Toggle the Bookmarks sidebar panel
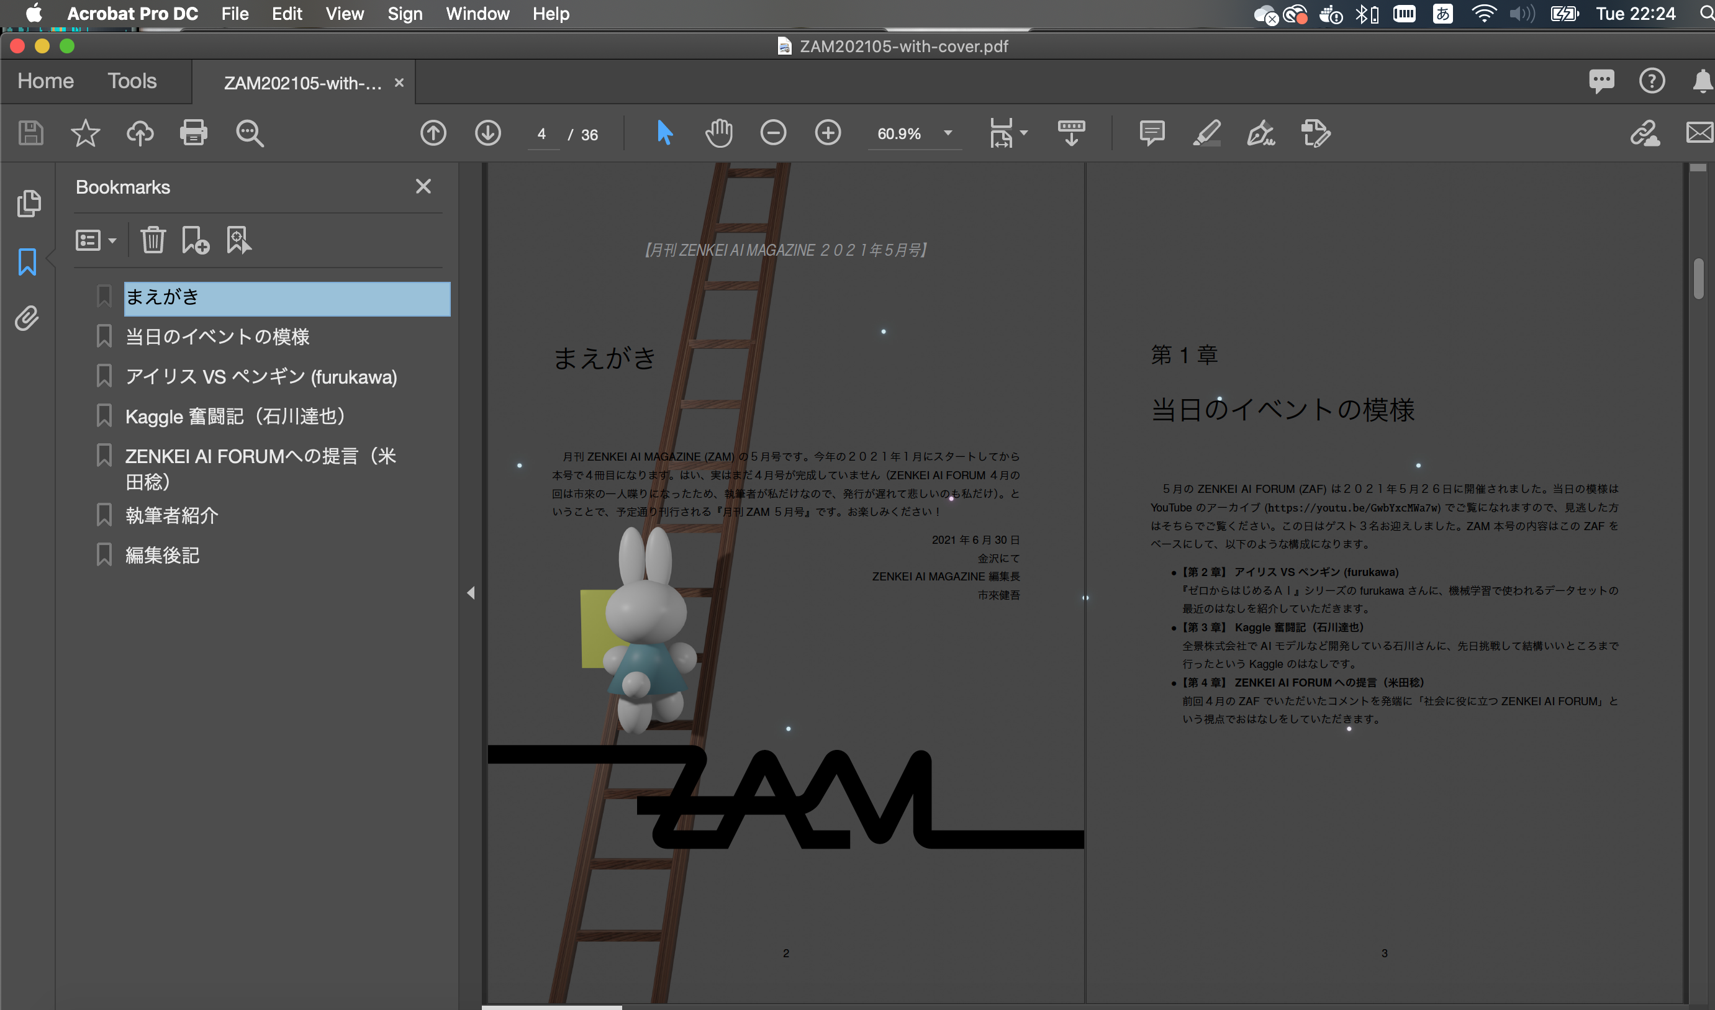Screen dimensions: 1715x1010 pyautogui.click(x=27, y=261)
